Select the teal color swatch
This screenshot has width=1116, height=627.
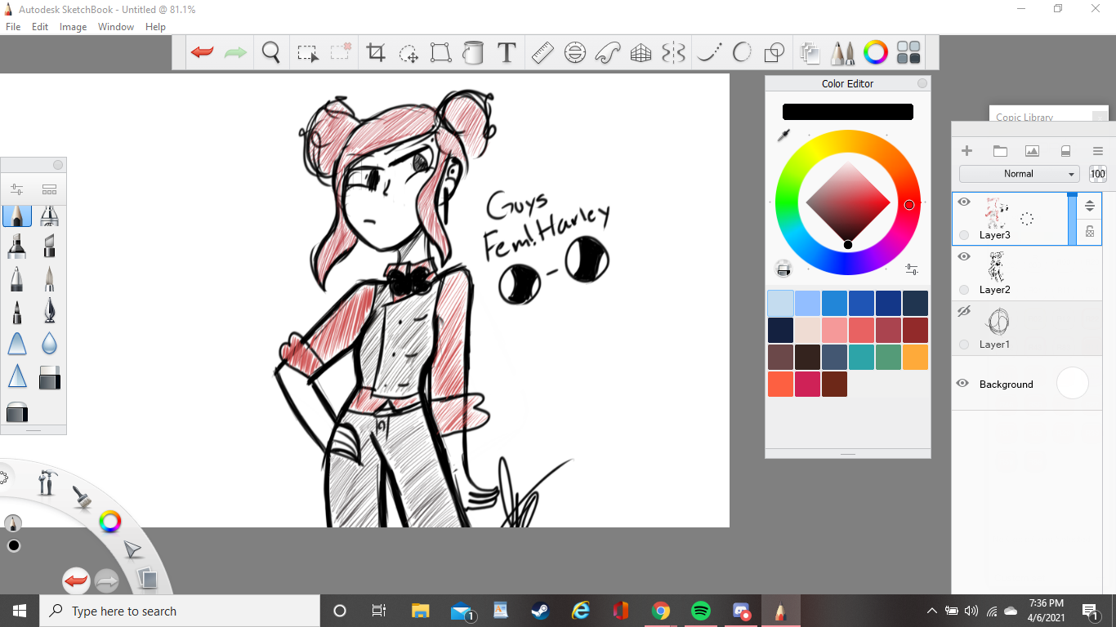tap(861, 357)
